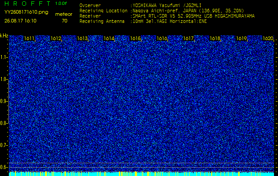The height and width of the screenshot is (176, 278).
Task: Click the 1613 time marker
Action: [x=82, y=38]
